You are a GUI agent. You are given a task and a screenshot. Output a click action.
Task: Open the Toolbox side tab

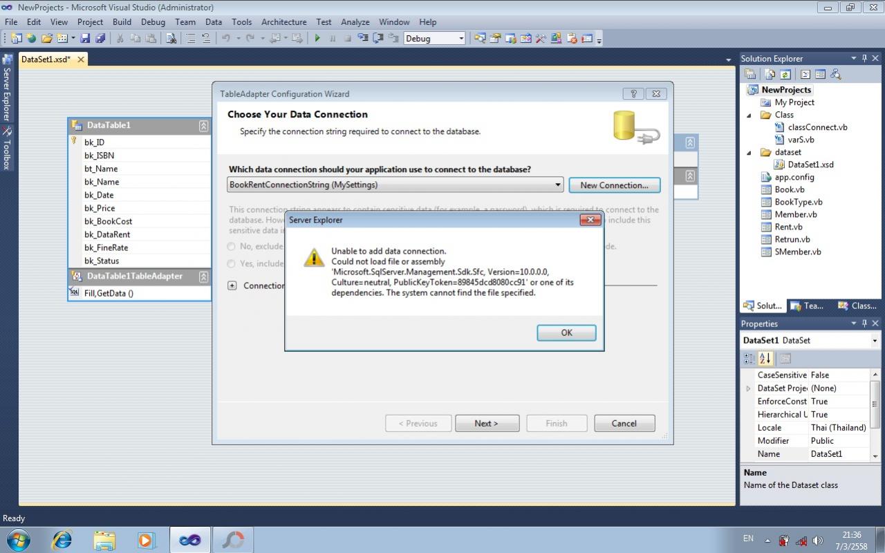coord(7,148)
